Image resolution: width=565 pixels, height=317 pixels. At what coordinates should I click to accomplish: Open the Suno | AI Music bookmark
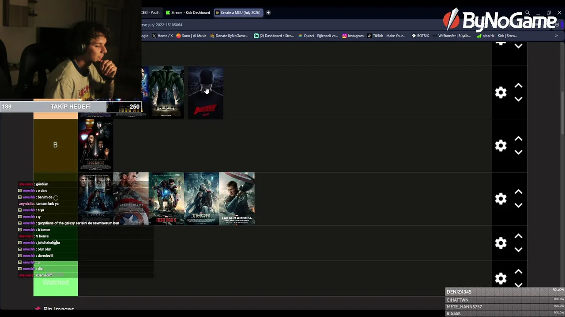[x=191, y=36]
